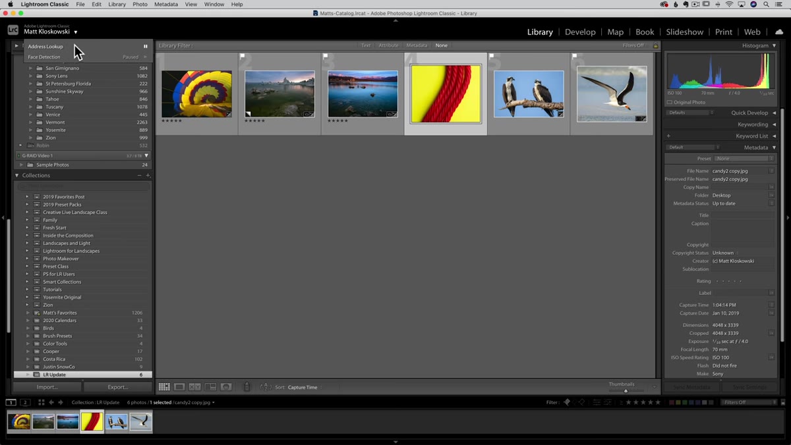The image size is (791, 445).
Task: Pause Address Lookup with the pause icon
Action: tap(146, 47)
